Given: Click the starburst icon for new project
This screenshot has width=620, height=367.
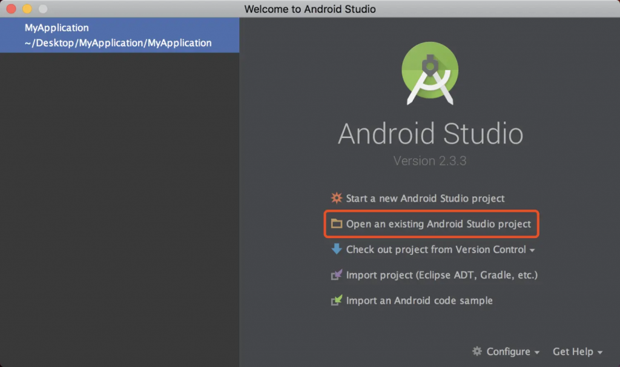Looking at the screenshot, I should (337, 198).
